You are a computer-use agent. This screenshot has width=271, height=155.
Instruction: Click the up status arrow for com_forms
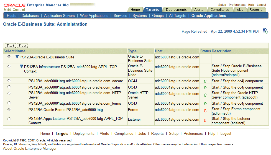[x=205, y=104]
